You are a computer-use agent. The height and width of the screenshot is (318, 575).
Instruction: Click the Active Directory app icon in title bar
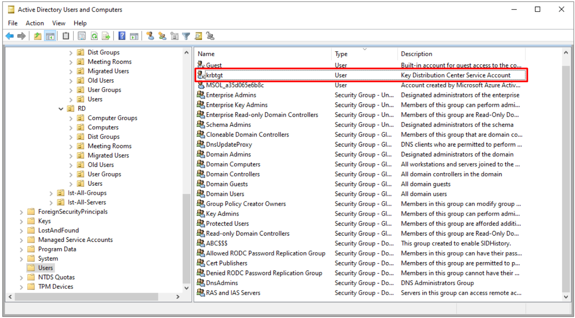11,9
